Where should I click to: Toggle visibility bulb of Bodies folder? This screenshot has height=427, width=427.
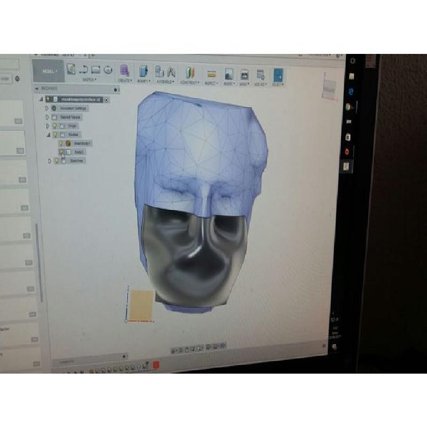click(x=55, y=135)
